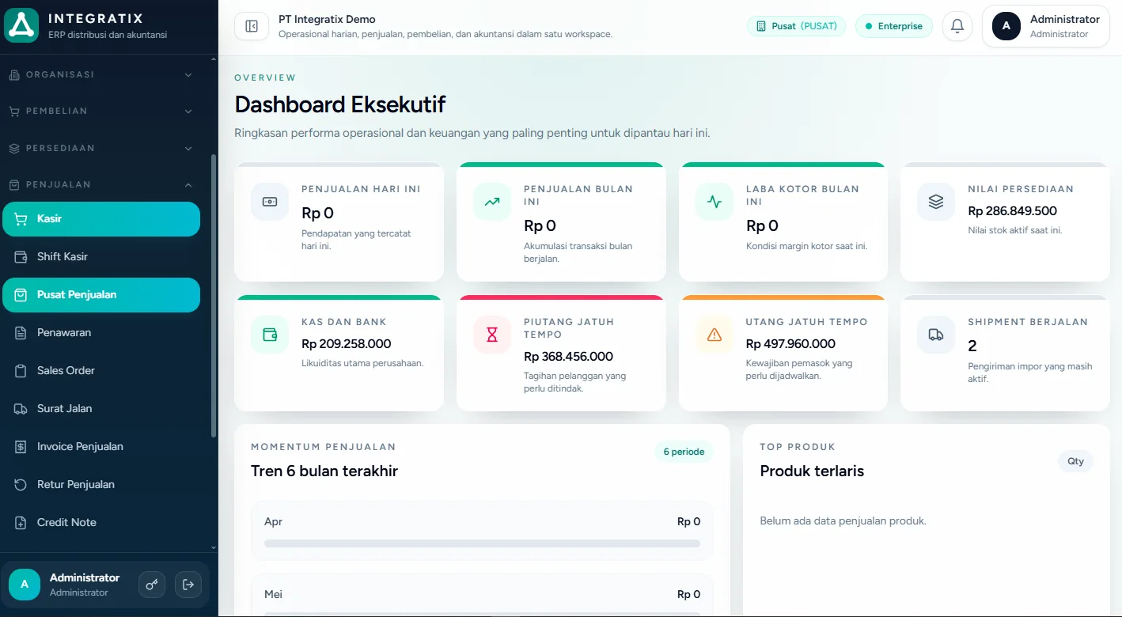The height and width of the screenshot is (617, 1122).
Task: Click the Surat Jalan truck icon
Action: point(21,409)
